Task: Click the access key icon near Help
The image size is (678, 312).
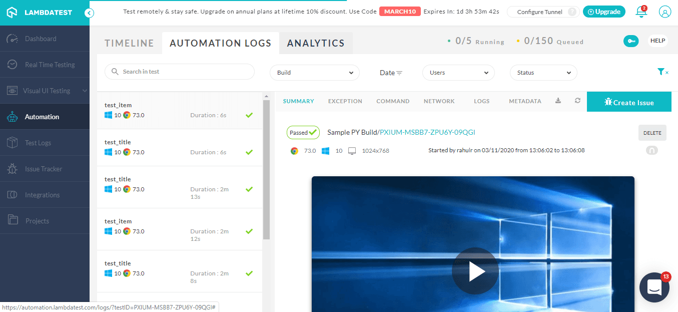Action: point(631,41)
